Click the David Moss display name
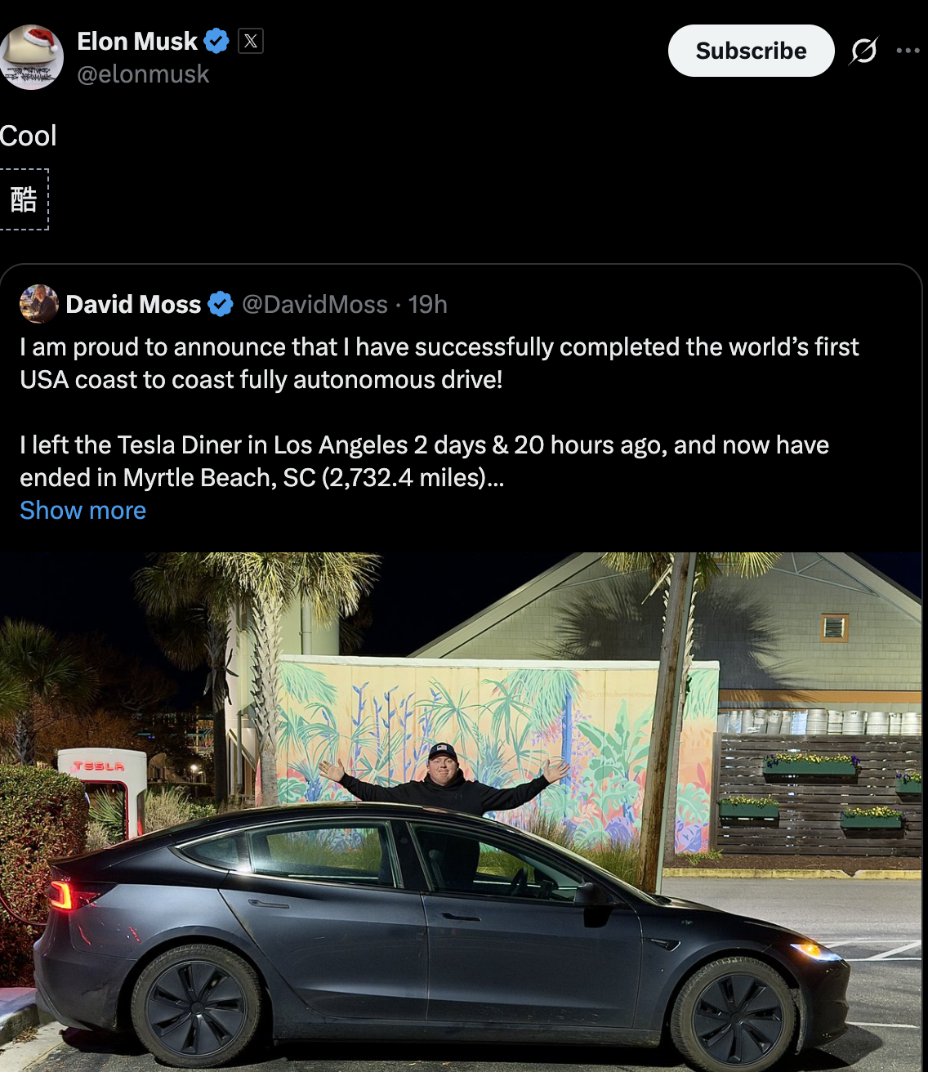 pyautogui.click(x=133, y=304)
